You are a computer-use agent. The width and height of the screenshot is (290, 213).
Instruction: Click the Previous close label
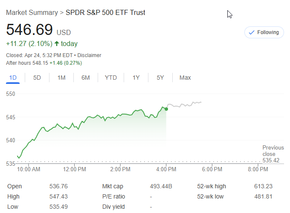(273, 151)
